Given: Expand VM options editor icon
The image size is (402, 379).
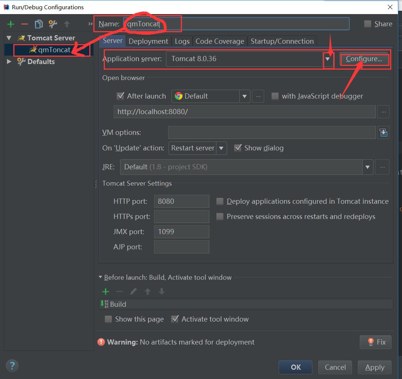Looking at the screenshot, I should click(x=383, y=133).
